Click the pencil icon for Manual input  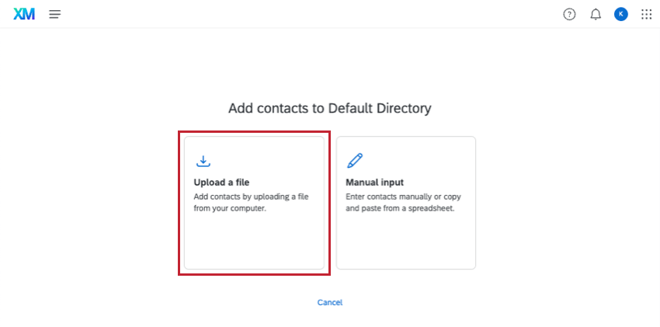coord(355,161)
